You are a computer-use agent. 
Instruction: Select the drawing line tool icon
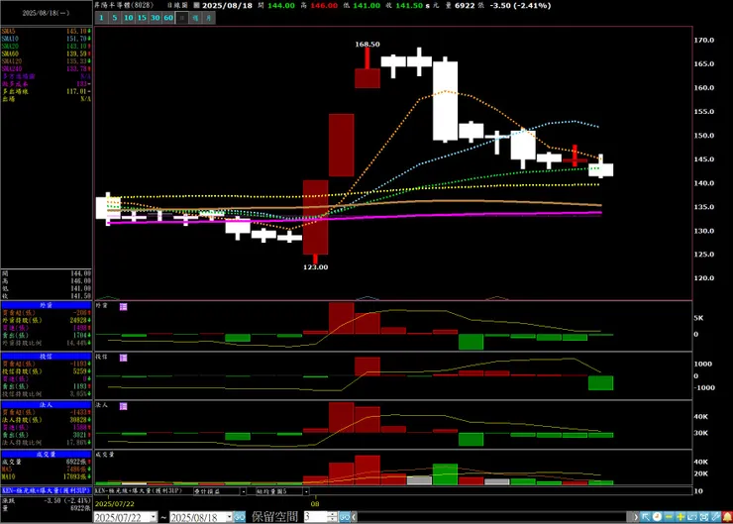[716, 517]
